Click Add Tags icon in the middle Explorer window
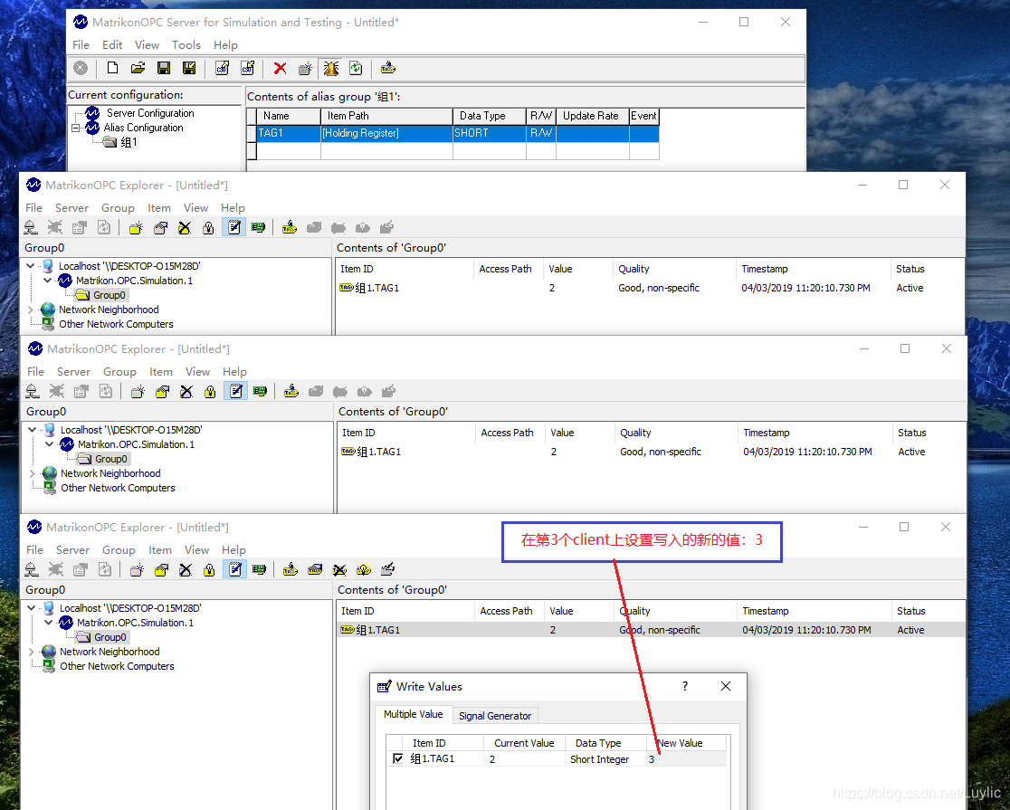Screen dimensions: 1010x810 291,391
